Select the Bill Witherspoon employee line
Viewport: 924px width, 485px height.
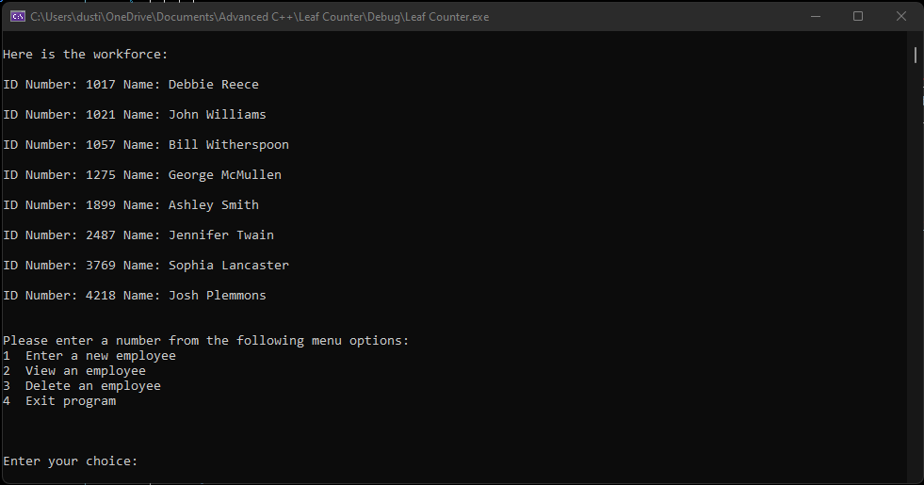(x=146, y=145)
